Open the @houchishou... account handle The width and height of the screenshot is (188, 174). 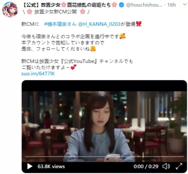click(x=144, y=5)
